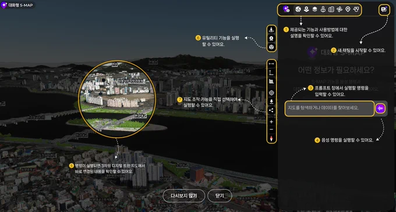Select the globe icon in top toolbar
396x212 pixels.
pos(298,9)
